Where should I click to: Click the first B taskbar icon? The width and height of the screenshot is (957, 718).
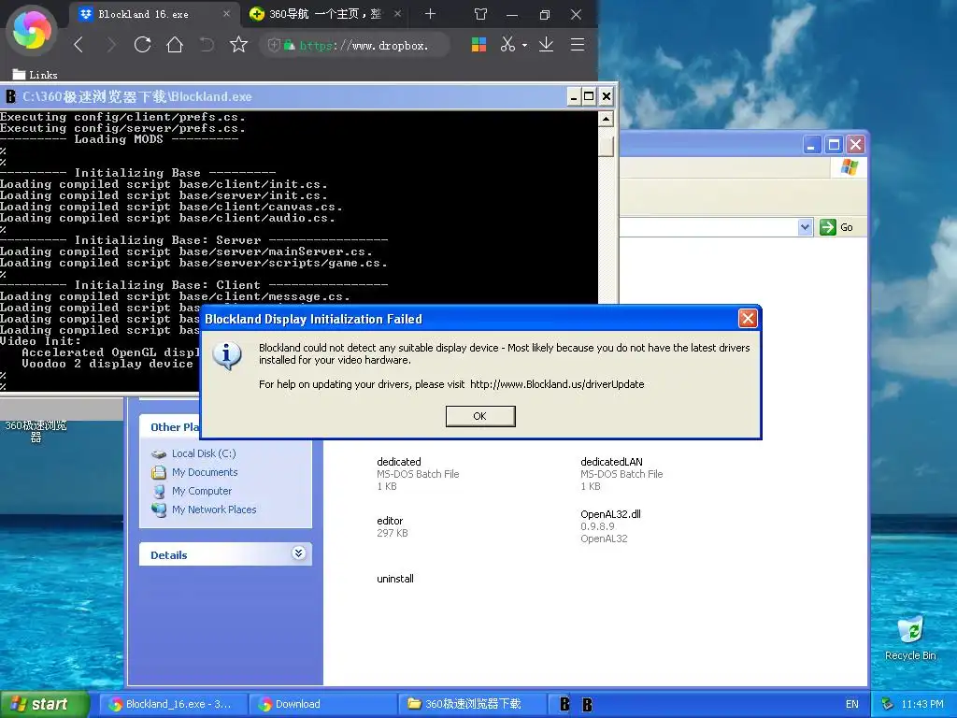(x=564, y=705)
